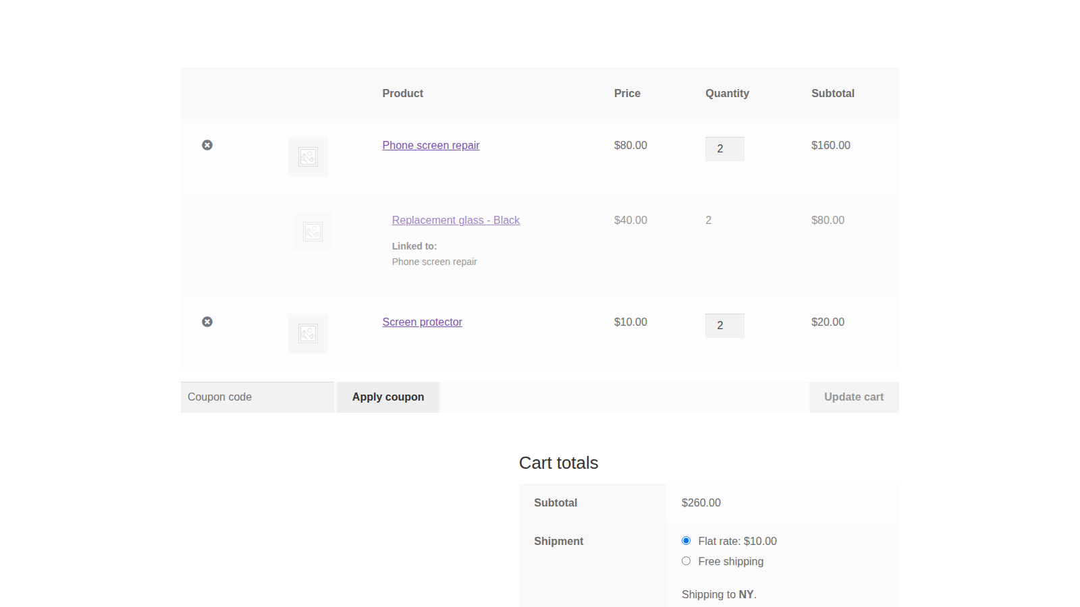Screen dimensions: 1080x607
Task: Select the $80.00 Replacement glass subtotal
Action: tap(828, 220)
